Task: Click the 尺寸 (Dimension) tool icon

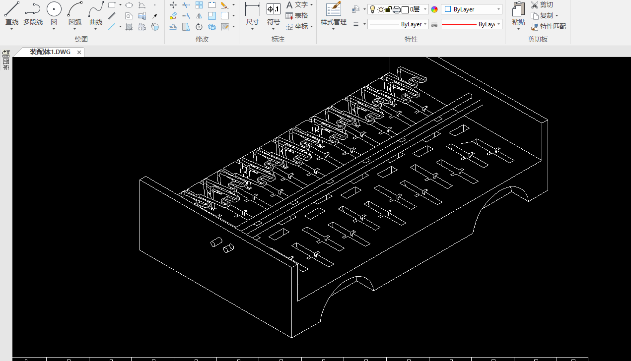Action: [252, 9]
